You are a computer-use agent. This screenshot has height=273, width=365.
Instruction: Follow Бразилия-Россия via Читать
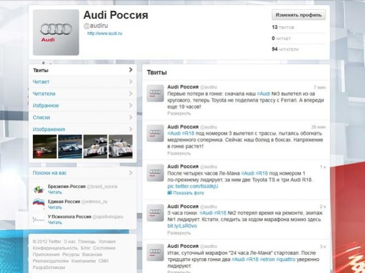coord(55,193)
